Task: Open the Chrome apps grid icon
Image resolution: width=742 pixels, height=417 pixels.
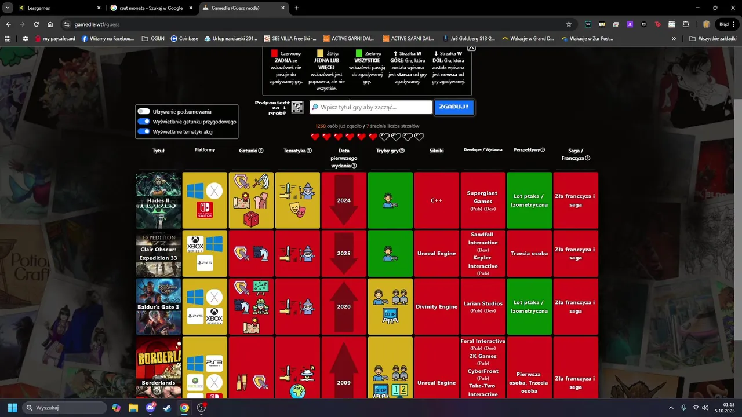Action: point(8,39)
